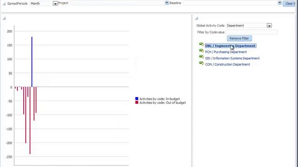Collapse the chart panel corner triangle
298x167 pixels.
[4, 19]
